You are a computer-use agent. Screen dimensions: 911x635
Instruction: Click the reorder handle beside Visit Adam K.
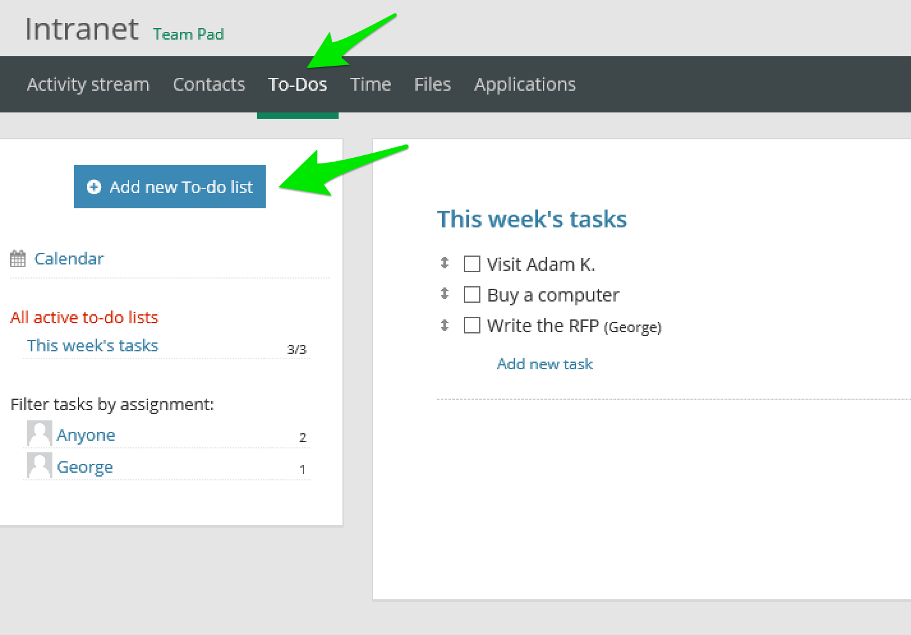(445, 263)
